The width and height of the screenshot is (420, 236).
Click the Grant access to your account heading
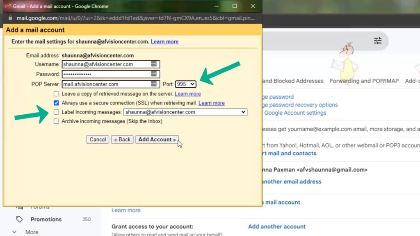point(153,226)
